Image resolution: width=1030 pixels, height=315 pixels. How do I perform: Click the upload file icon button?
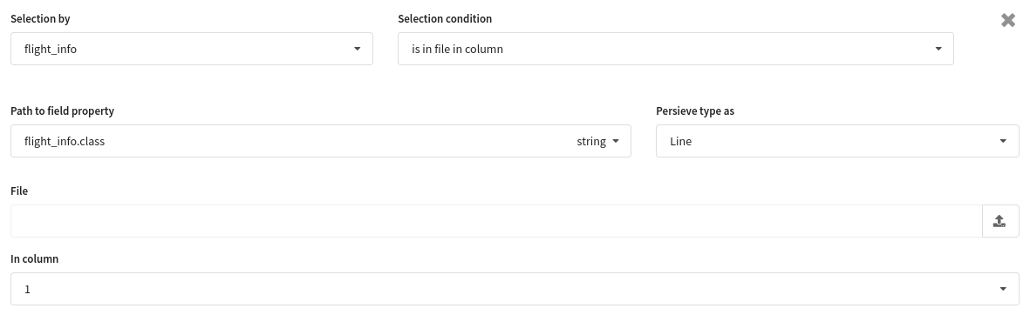click(x=999, y=221)
